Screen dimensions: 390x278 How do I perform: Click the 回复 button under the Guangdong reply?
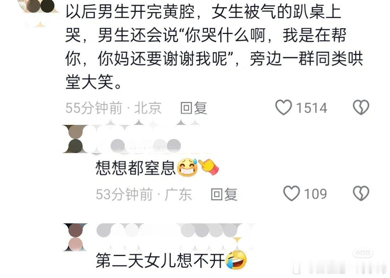(x=224, y=194)
